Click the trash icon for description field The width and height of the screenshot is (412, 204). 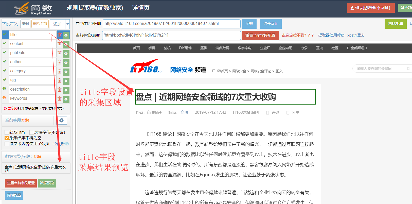[x=60, y=90]
